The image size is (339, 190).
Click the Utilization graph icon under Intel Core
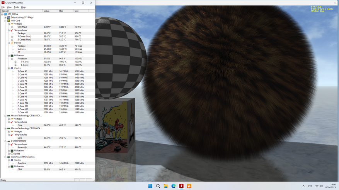point(12,55)
